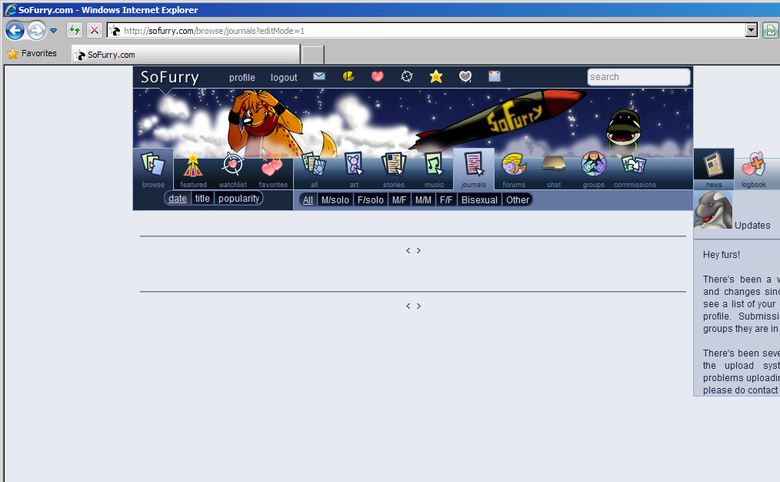Click the next-page arrow in the lower pager

418,306
